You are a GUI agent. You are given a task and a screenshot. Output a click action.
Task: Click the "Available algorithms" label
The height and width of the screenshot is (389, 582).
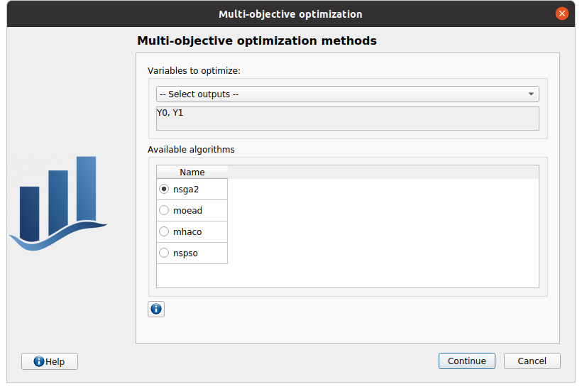coord(191,150)
